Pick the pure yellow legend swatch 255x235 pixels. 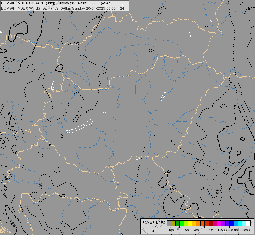click(x=190, y=223)
